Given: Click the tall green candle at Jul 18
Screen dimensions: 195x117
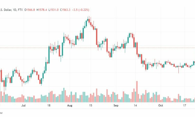Looking at the screenshot, I should pyautogui.click(x=49, y=55).
